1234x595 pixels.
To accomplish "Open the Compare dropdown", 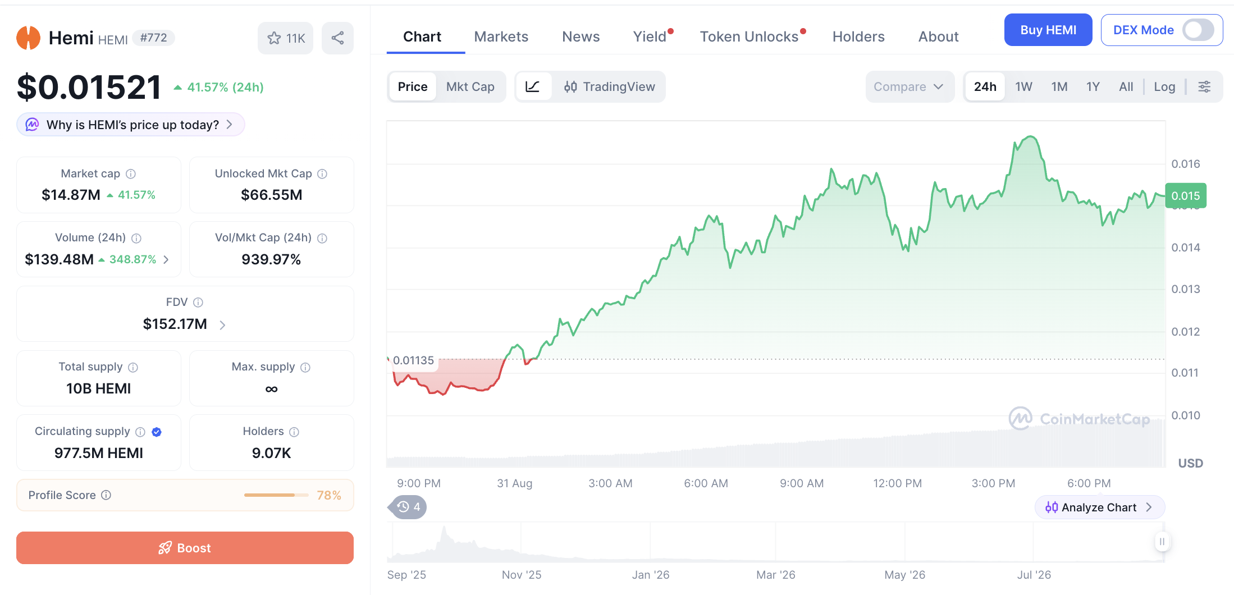I will (909, 86).
